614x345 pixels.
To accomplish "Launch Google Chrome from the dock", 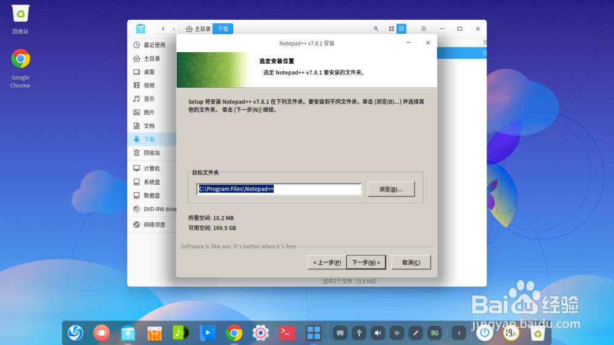I will tap(234, 333).
